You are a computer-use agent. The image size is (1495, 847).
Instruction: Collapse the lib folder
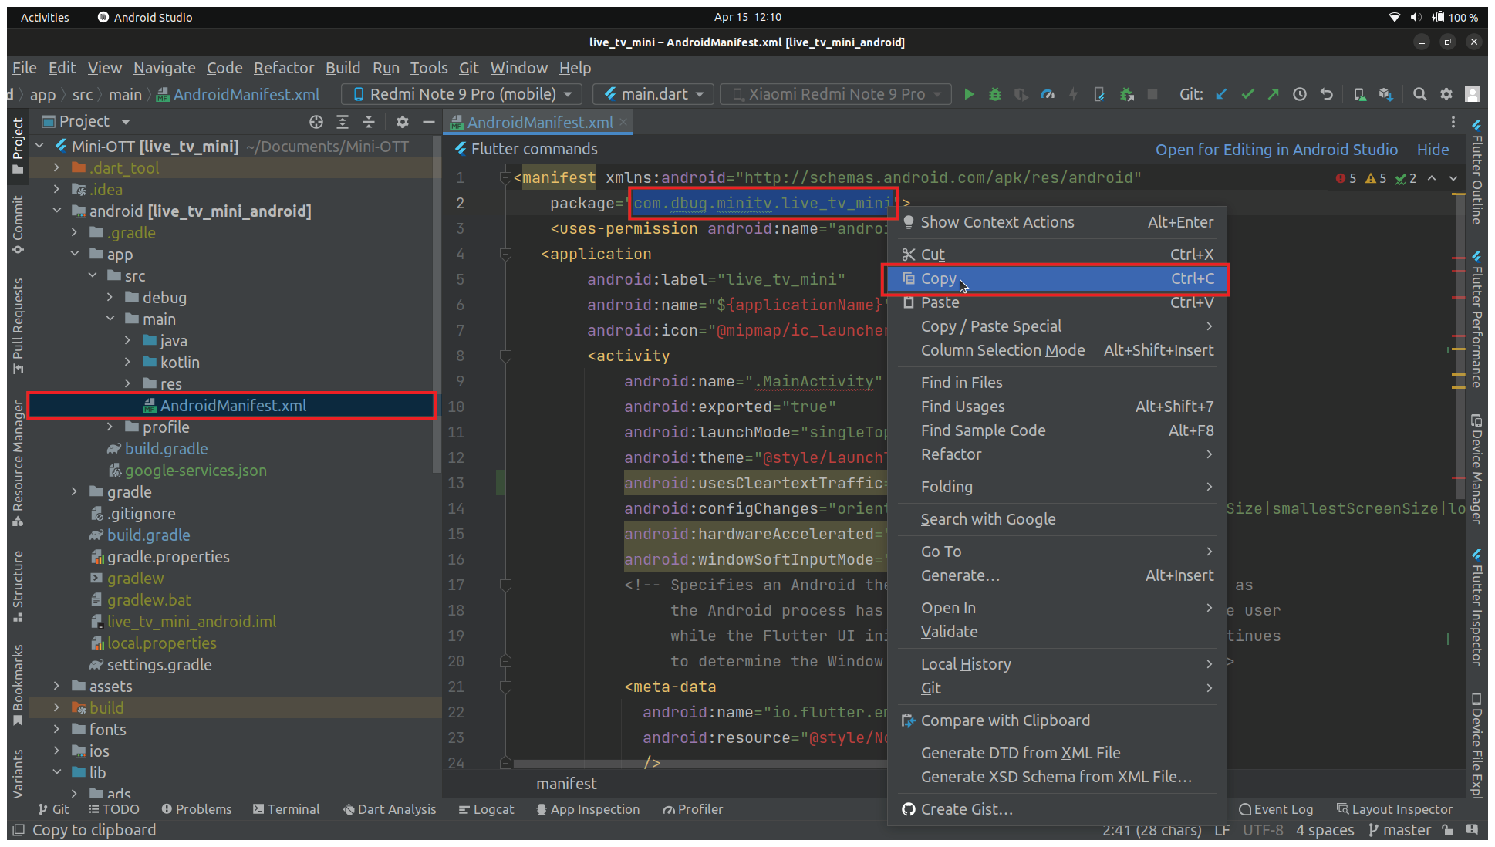56,772
